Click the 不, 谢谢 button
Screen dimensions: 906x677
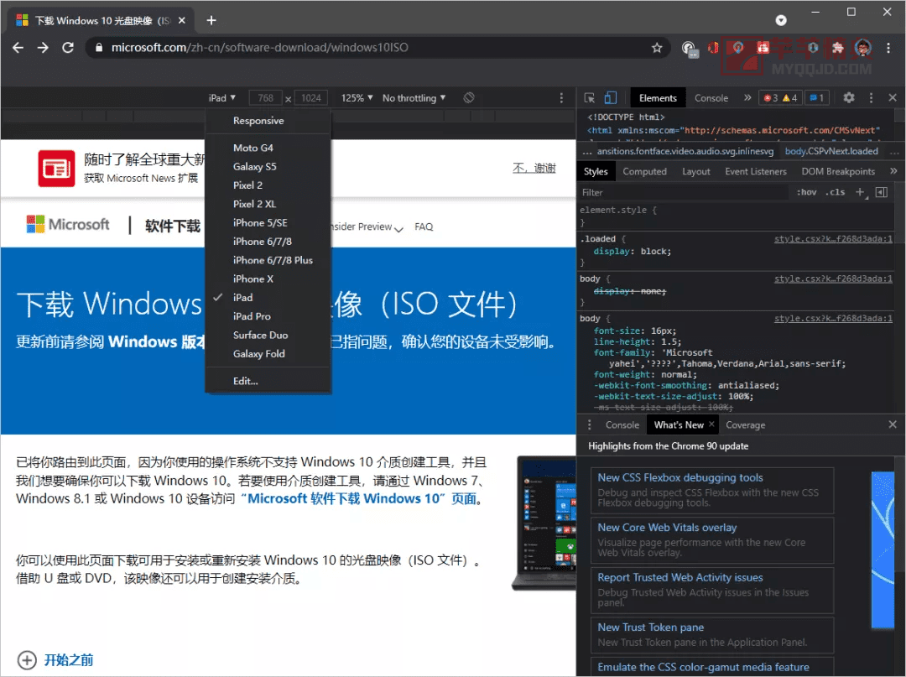(x=534, y=168)
